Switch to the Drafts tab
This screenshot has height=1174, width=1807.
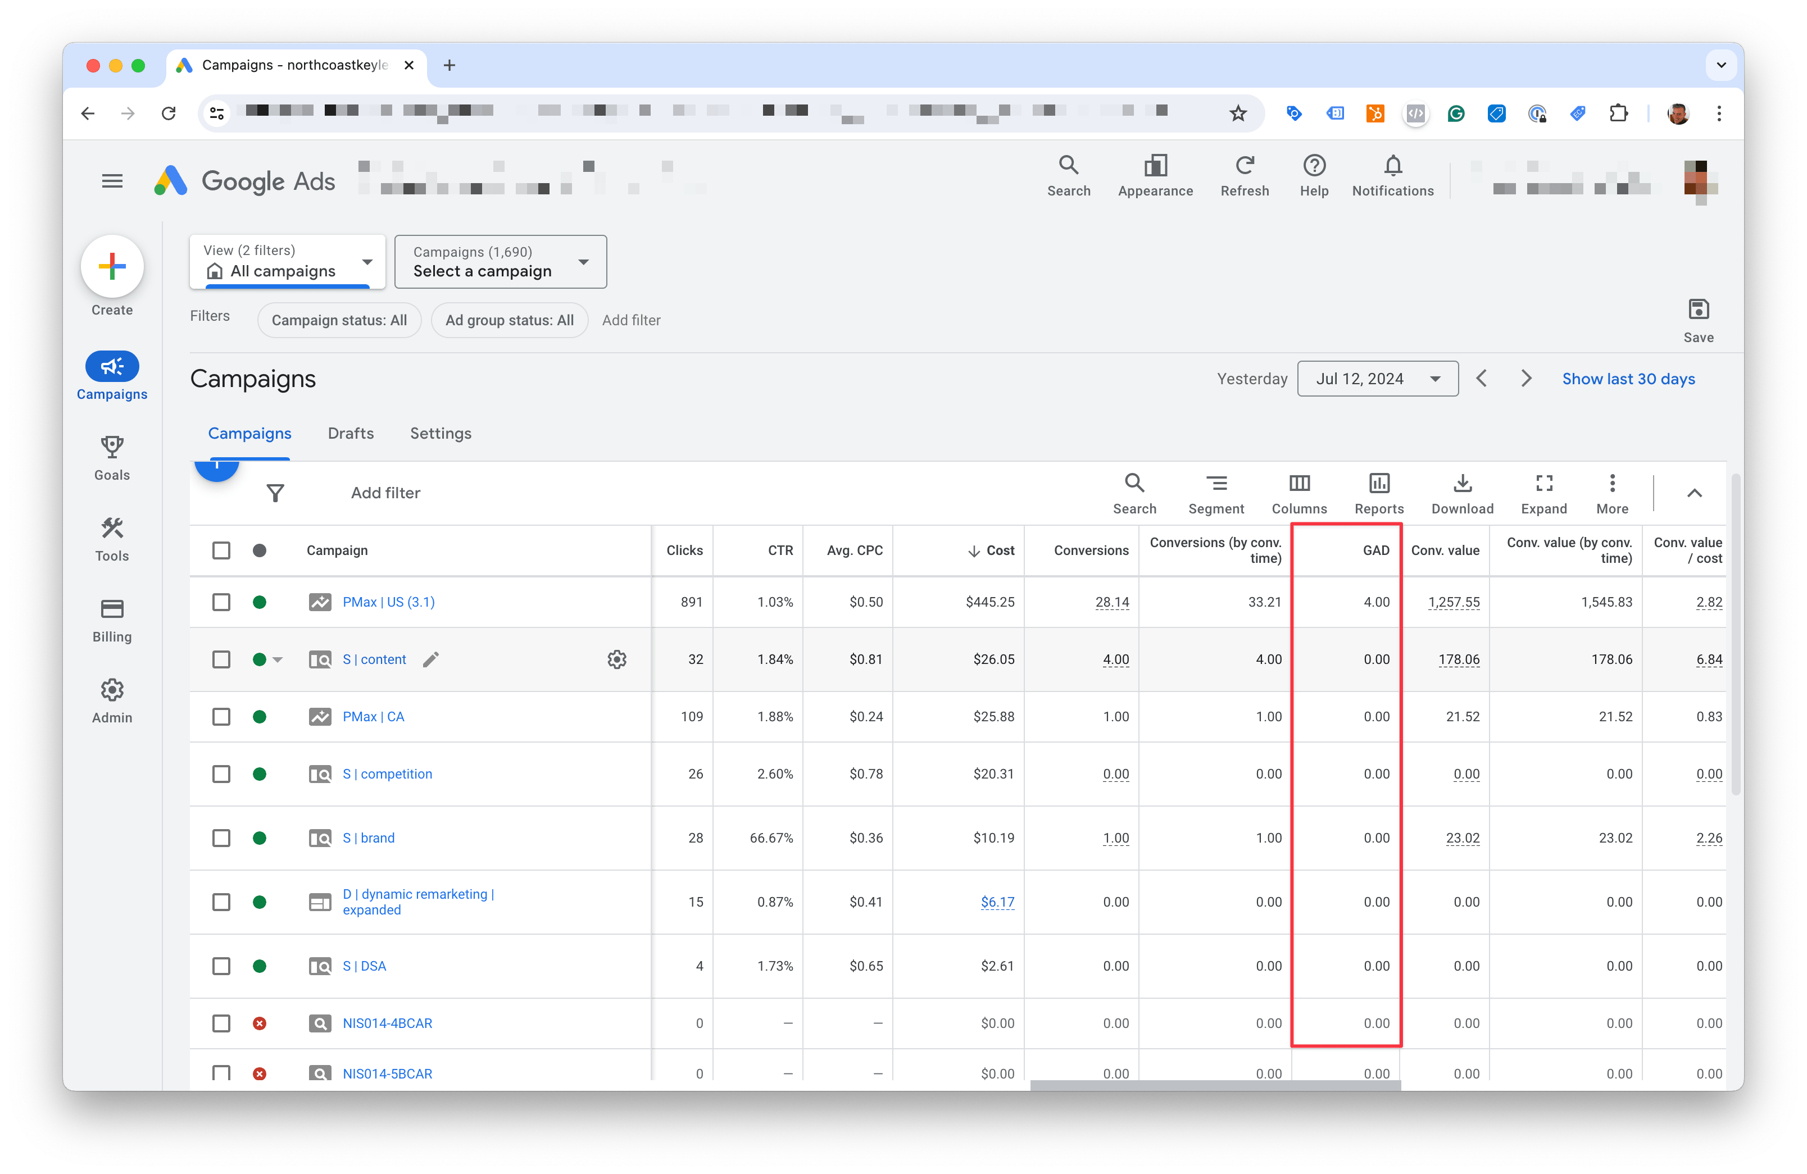351,433
